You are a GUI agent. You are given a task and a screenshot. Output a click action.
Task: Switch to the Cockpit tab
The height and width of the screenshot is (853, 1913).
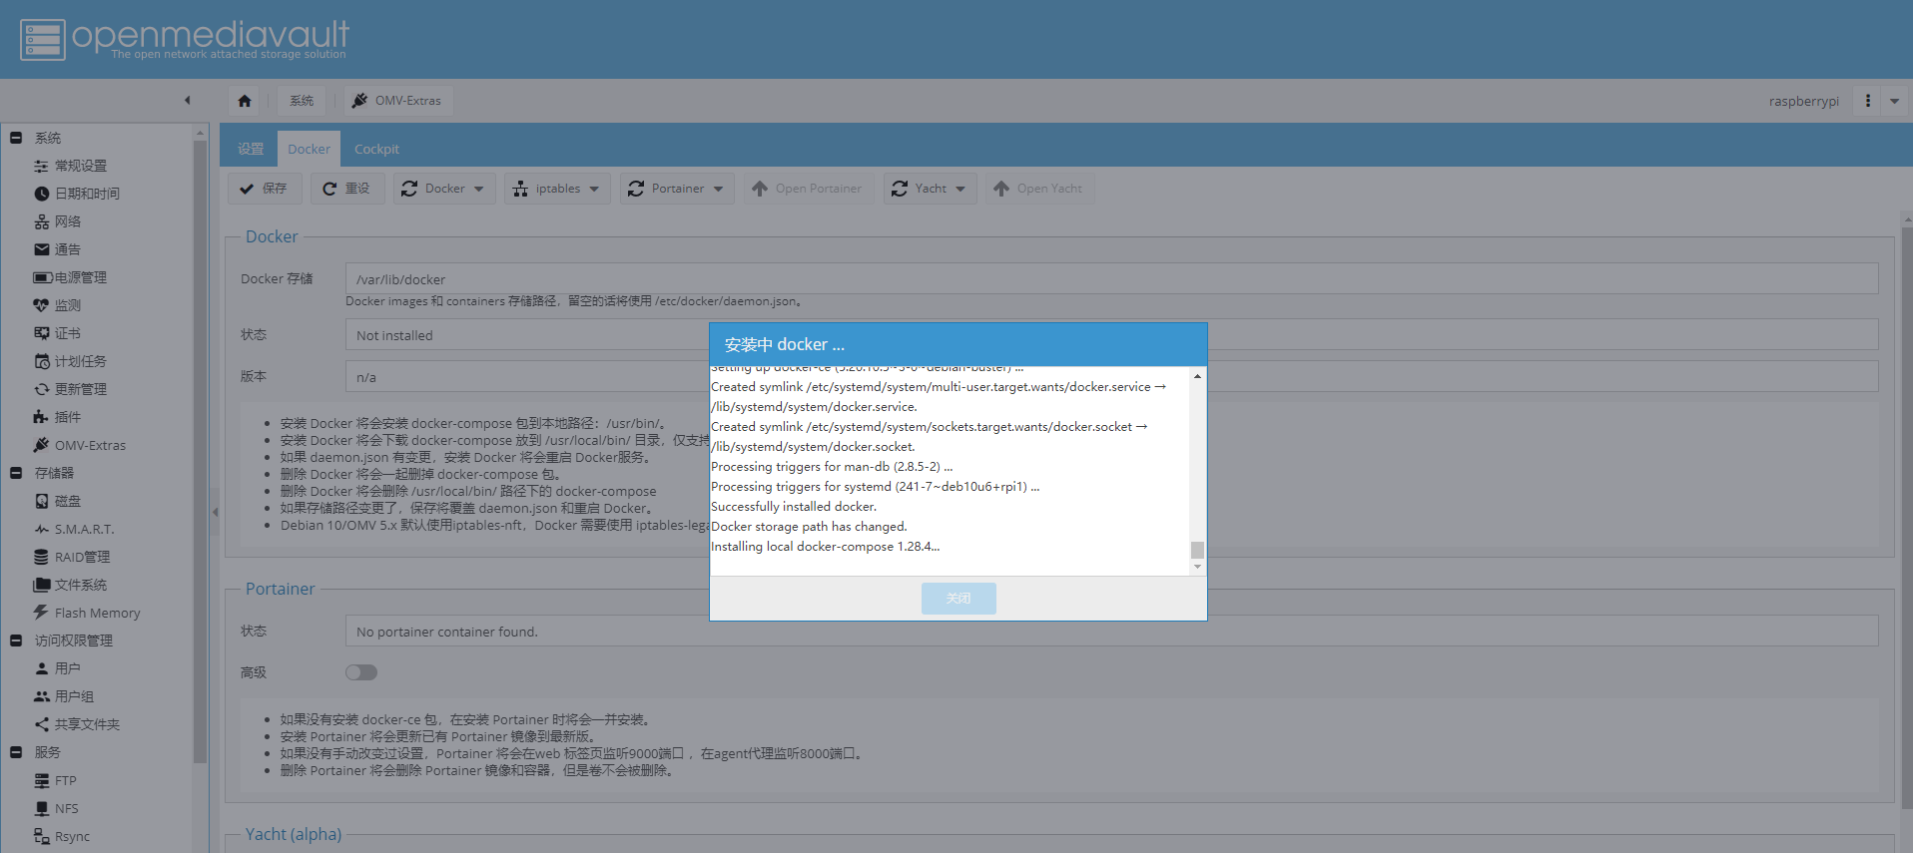tap(376, 149)
